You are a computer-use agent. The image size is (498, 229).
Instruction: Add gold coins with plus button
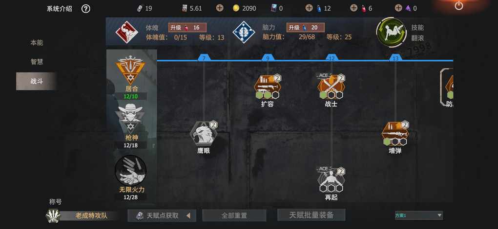point(220,8)
